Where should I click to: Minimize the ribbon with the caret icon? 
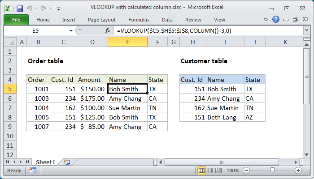point(266,20)
